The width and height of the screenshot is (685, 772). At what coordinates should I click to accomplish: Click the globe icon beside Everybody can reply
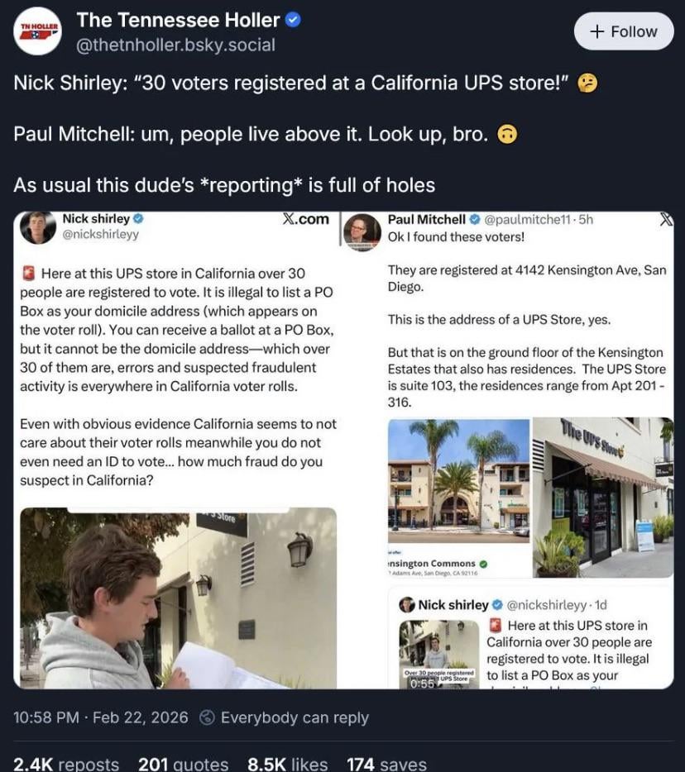point(208,717)
